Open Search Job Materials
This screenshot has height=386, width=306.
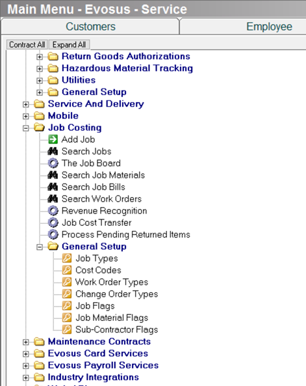[103, 175]
